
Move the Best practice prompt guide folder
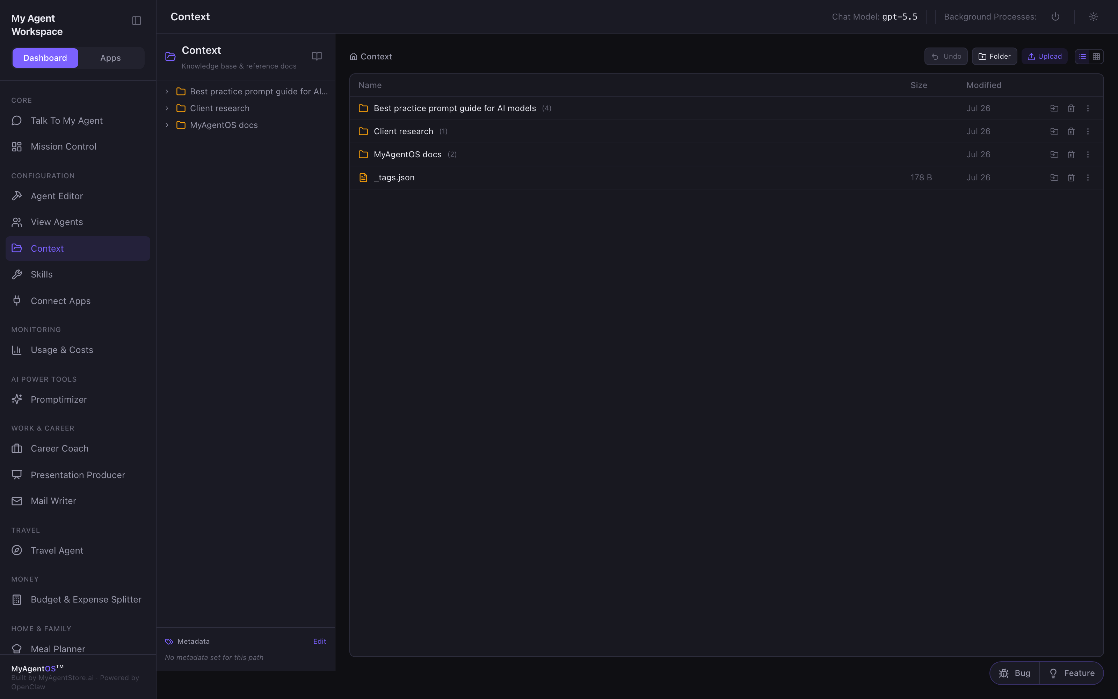point(1054,108)
